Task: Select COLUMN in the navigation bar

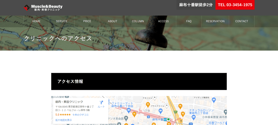Action: 138,21
